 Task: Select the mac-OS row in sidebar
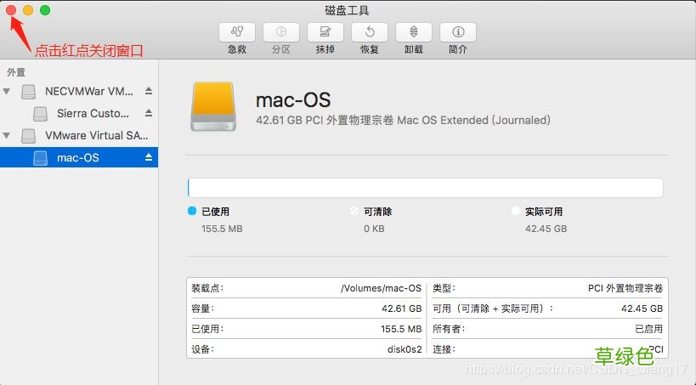[x=79, y=157]
